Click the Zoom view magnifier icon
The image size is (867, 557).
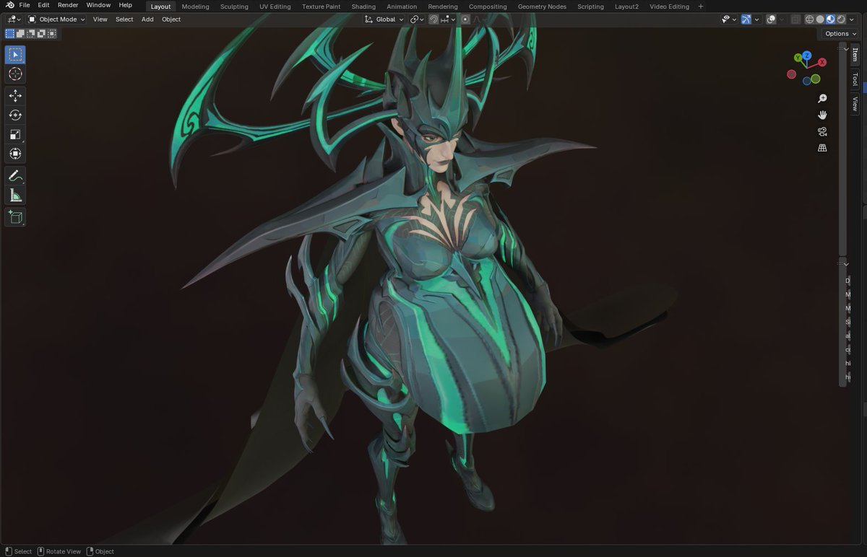(822, 98)
